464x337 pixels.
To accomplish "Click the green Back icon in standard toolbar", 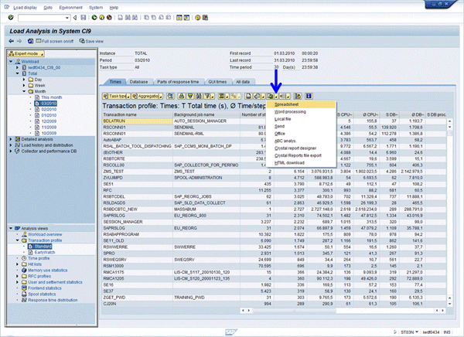I will (94, 18).
